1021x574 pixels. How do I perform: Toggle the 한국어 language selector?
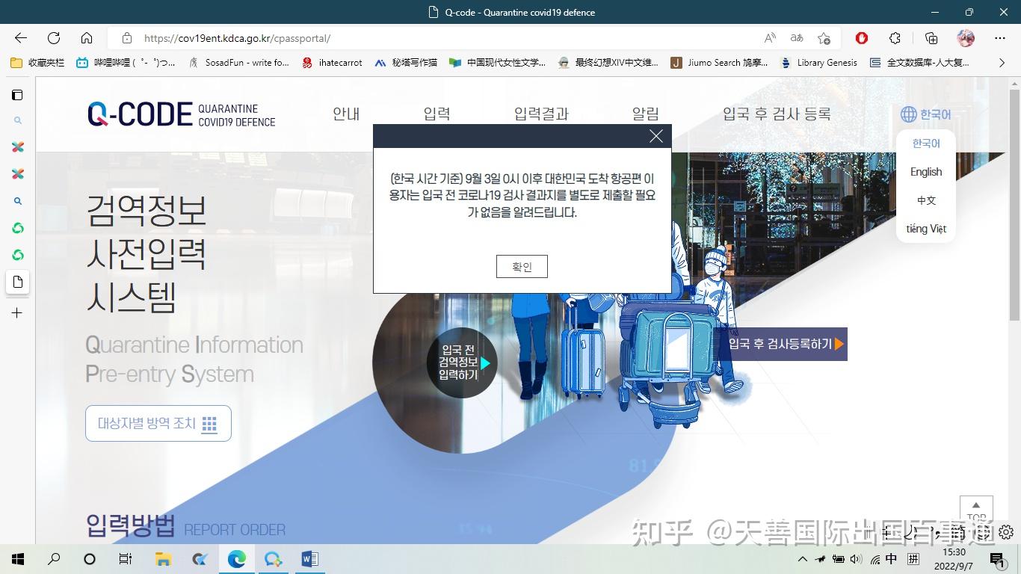926,114
